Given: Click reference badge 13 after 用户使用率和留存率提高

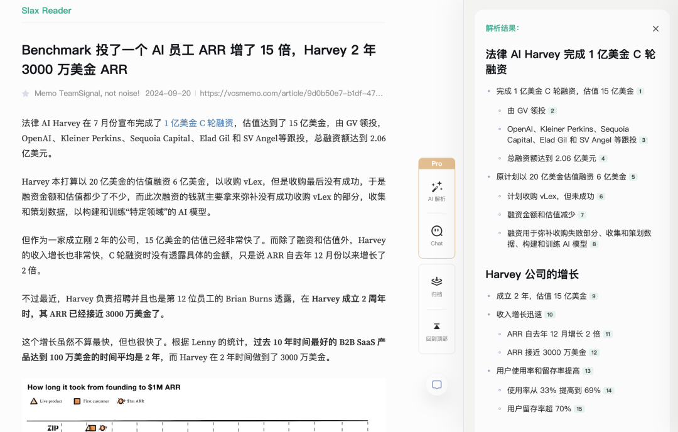Looking at the screenshot, I should click(x=588, y=371).
